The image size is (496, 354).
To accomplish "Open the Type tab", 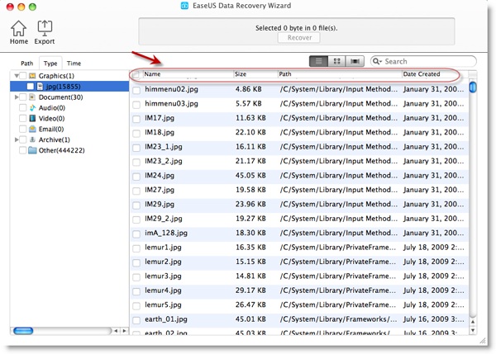I will [x=50, y=64].
